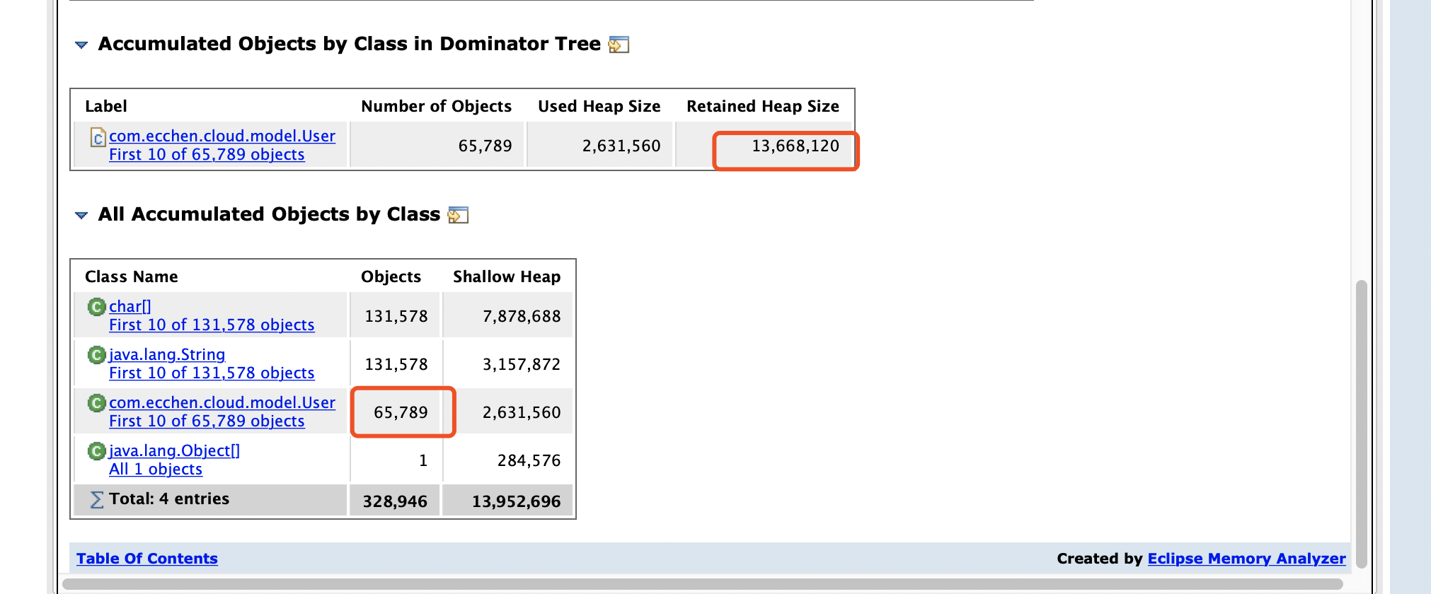Open the java.lang.String class link
Viewport: 1431px width, 594px height.
pyautogui.click(x=167, y=354)
